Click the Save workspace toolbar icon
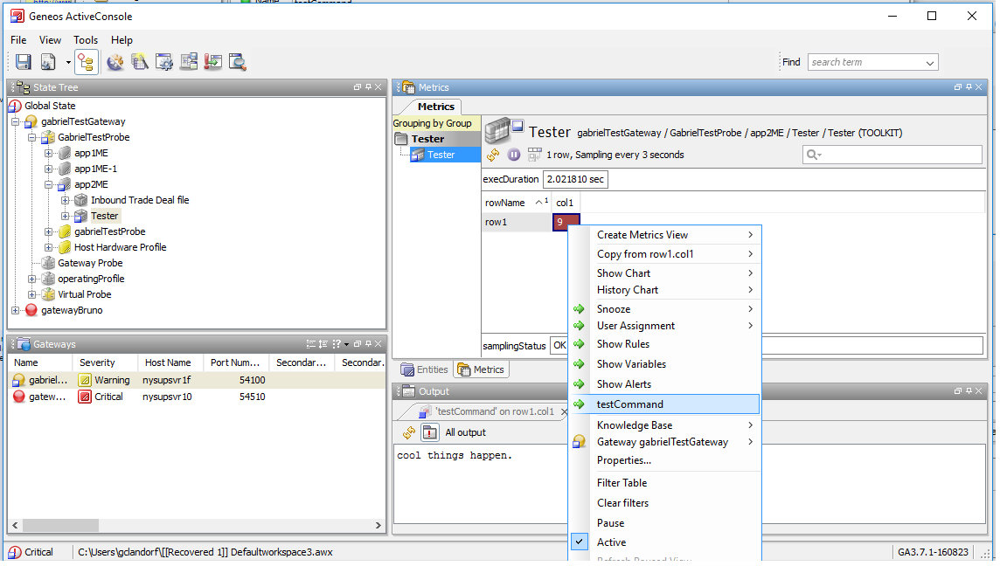The height and width of the screenshot is (566, 1007). click(24, 62)
